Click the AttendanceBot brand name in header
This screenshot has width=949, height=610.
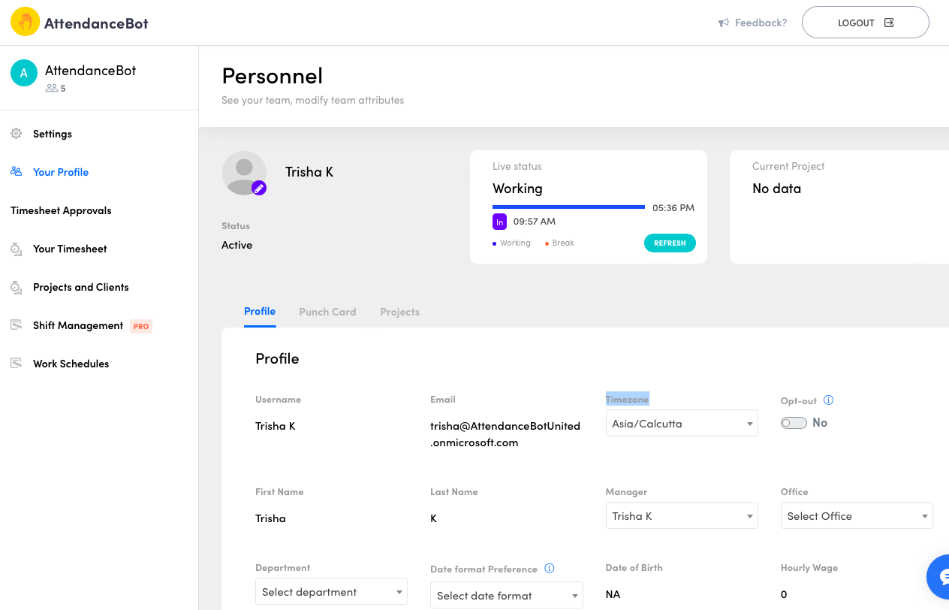coord(96,23)
